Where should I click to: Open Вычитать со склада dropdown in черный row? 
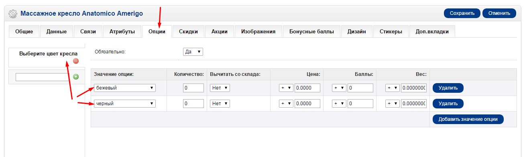point(220,104)
